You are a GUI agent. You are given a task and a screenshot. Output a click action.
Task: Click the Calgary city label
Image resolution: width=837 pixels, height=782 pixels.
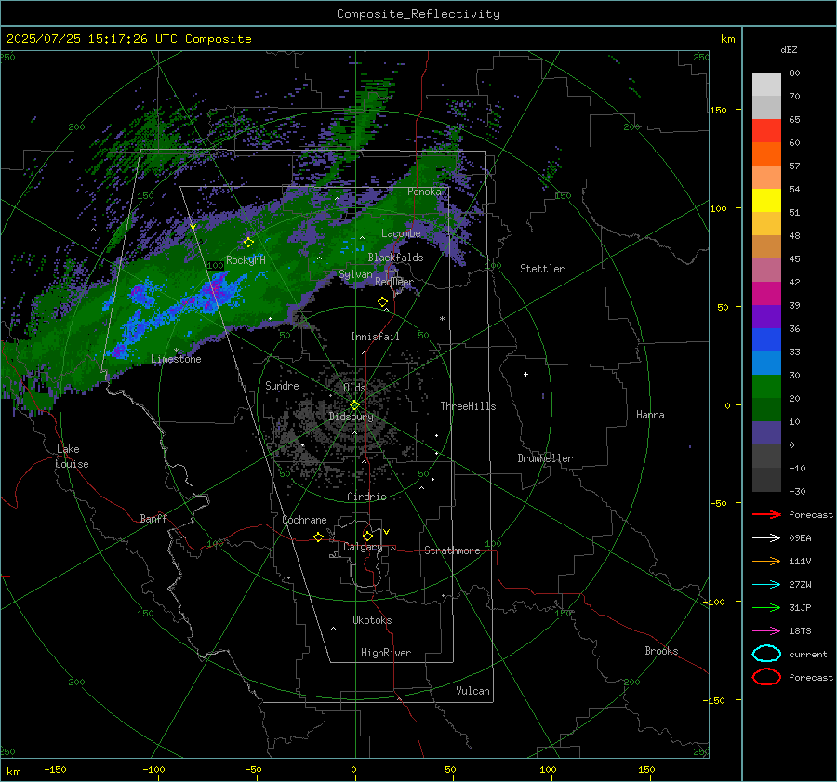(363, 547)
